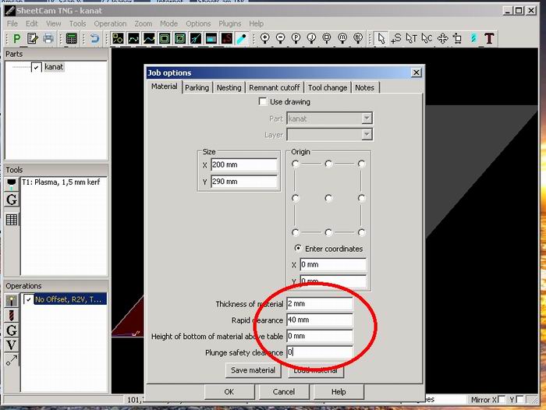This screenshot has height=410, width=546.
Task: Click the V icon in Operations panel
Action: point(12,345)
